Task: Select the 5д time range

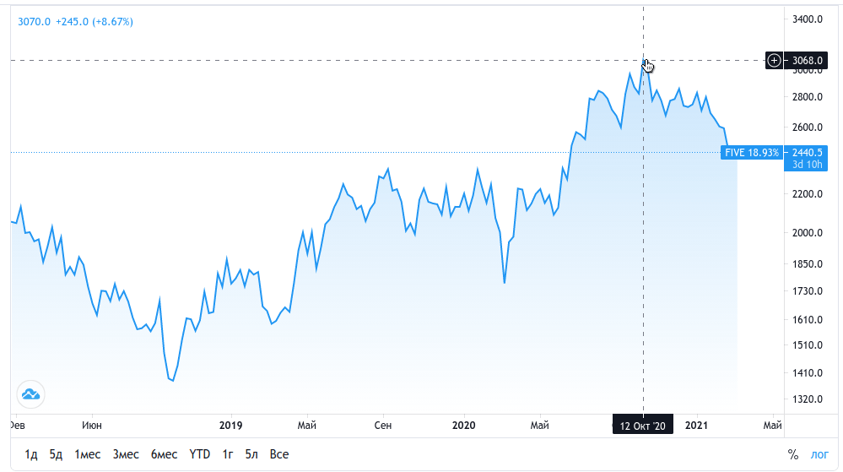Action: 56,454
